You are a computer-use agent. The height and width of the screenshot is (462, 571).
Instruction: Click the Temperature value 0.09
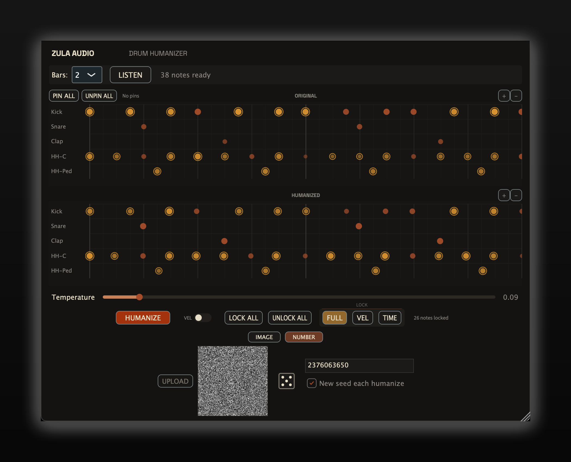point(510,297)
